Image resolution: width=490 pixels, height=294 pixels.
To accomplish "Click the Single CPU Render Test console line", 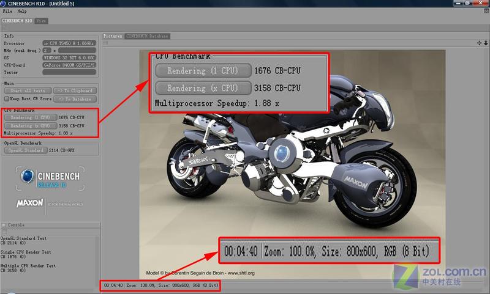I will coord(26,252).
